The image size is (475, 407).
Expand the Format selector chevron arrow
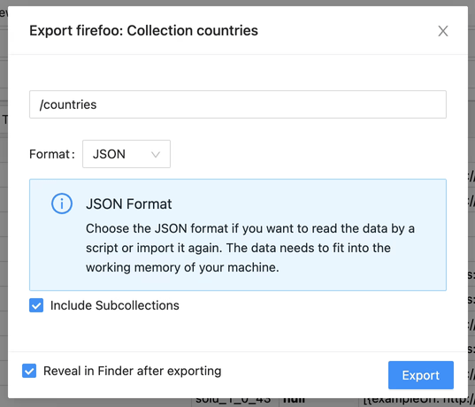coord(156,155)
